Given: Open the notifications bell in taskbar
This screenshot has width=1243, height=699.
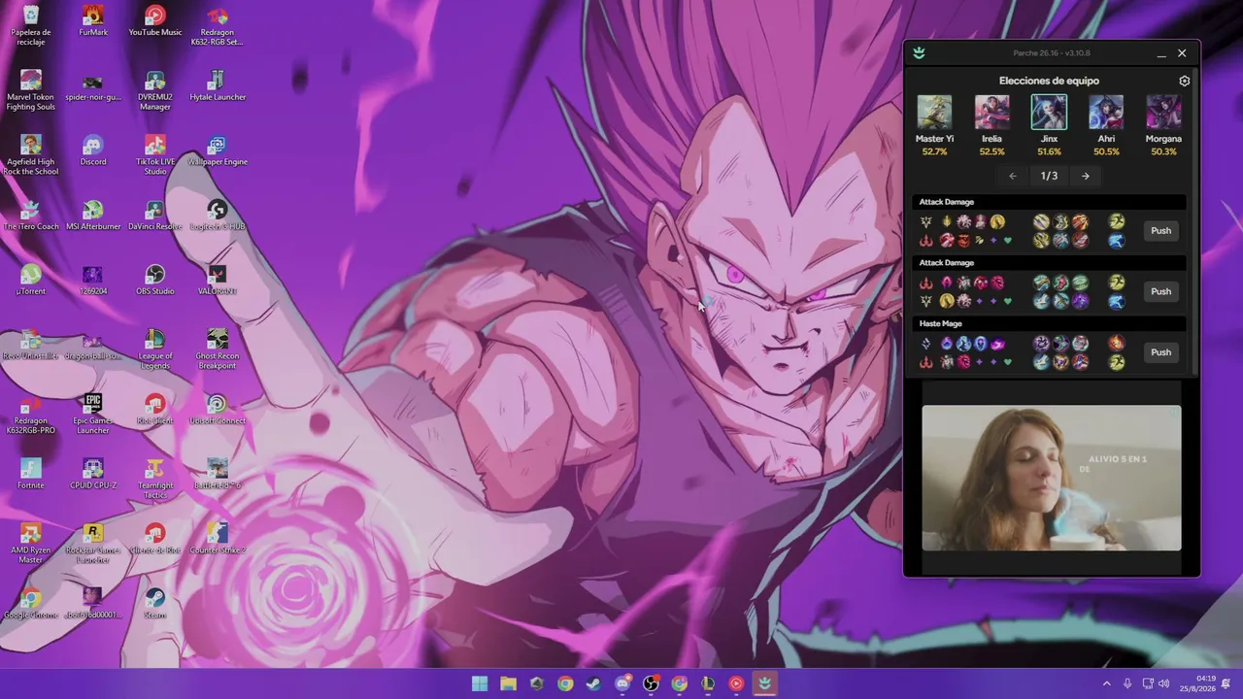Looking at the screenshot, I should [x=1226, y=683].
